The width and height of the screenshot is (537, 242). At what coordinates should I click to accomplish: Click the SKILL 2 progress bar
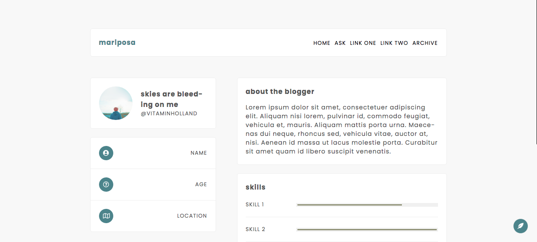[367, 229]
